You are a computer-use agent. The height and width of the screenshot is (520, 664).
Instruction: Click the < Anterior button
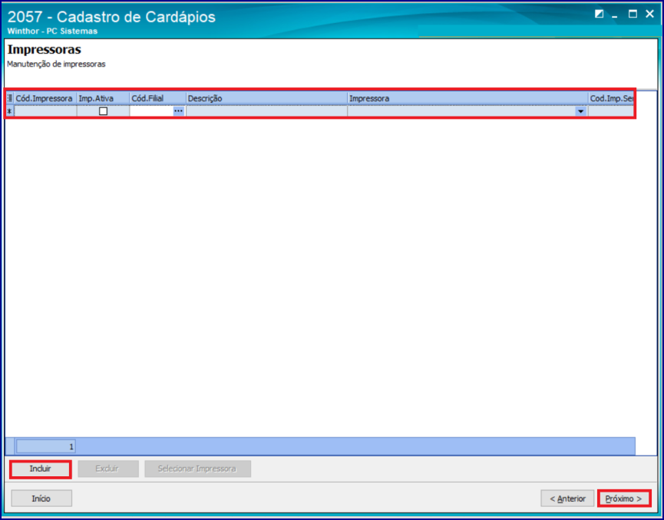point(567,499)
